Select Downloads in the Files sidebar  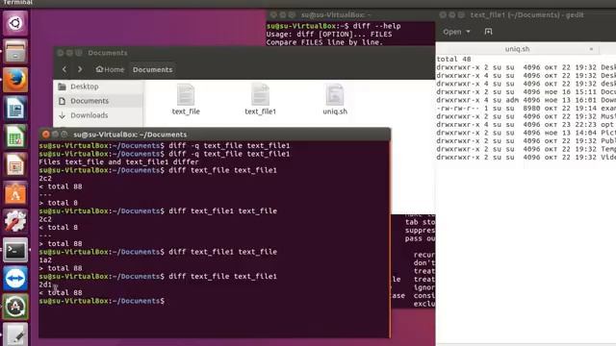[89, 115]
